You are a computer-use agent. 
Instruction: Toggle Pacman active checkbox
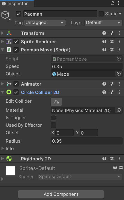tap(18, 14)
